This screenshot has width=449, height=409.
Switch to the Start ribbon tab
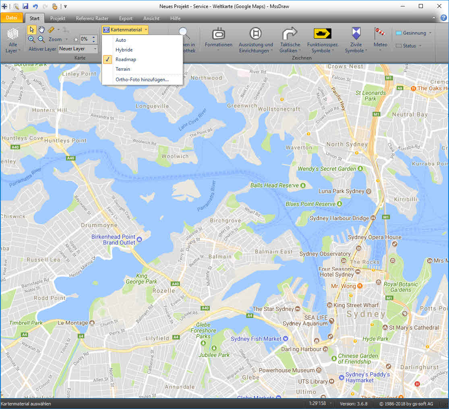[34, 18]
